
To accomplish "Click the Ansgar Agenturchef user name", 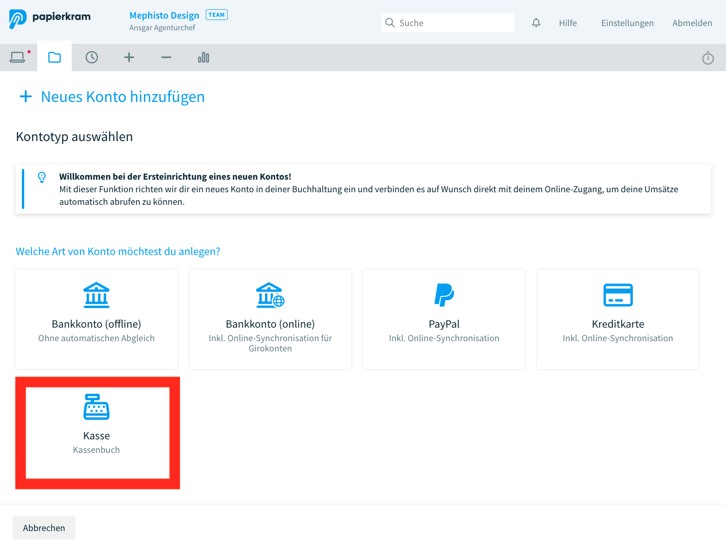I will point(162,27).
